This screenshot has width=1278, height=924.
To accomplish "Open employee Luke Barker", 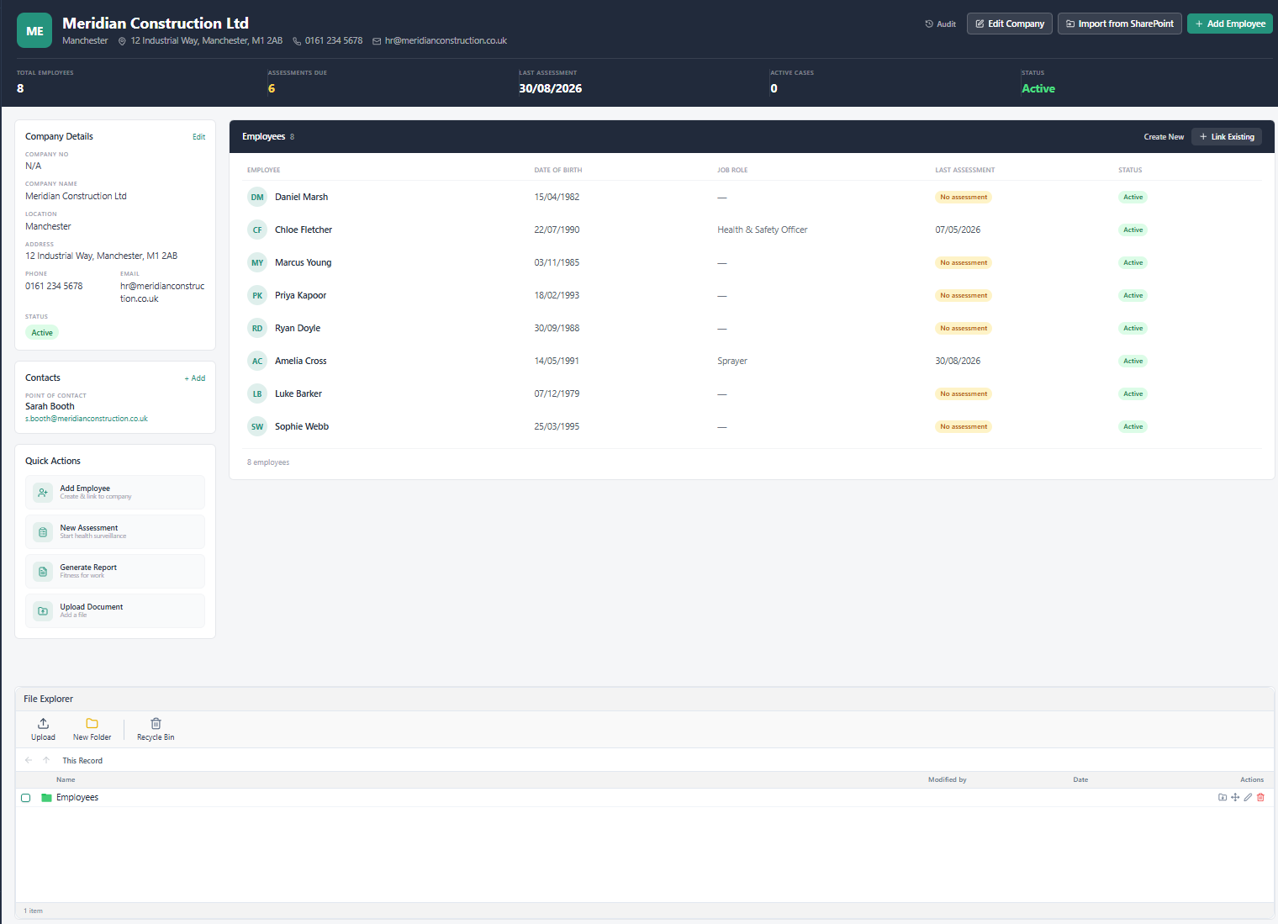I will 298,393.
